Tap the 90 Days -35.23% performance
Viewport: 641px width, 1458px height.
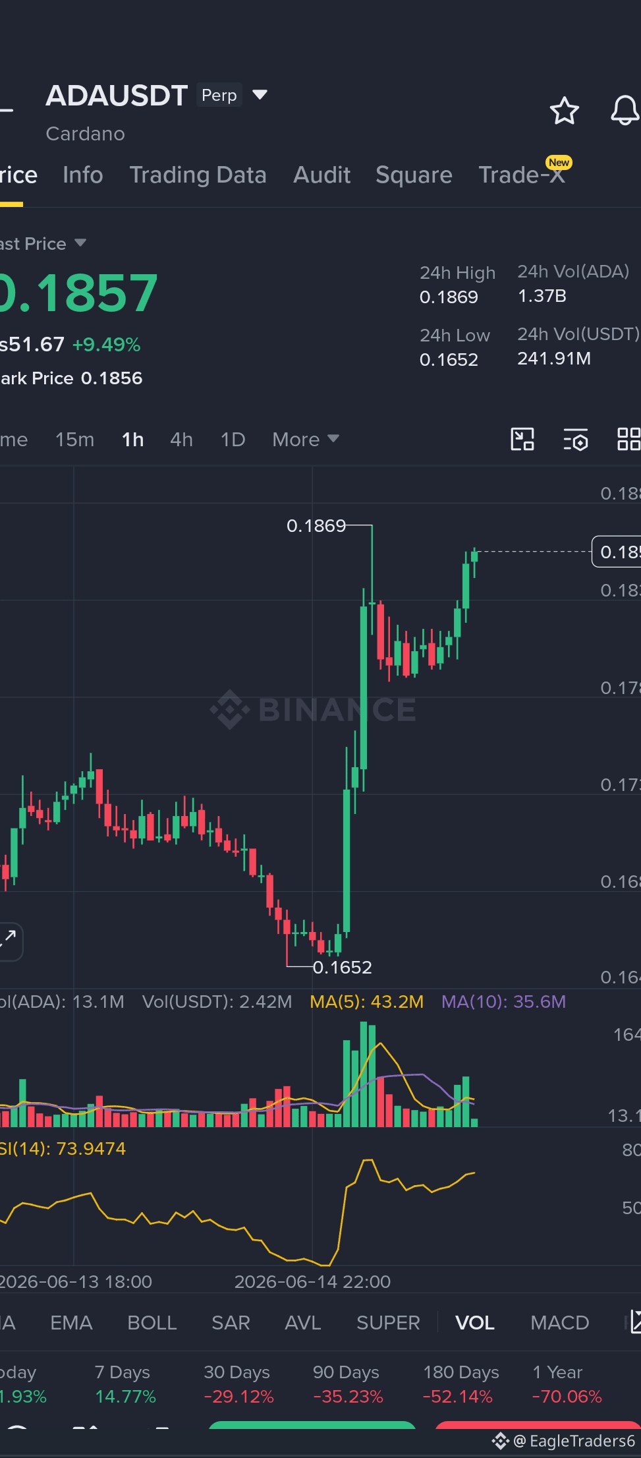pyautogui.click(x=348, y=1384)
